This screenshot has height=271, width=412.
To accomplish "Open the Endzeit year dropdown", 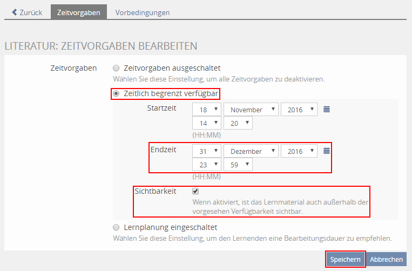I will [x=299, y=151].
